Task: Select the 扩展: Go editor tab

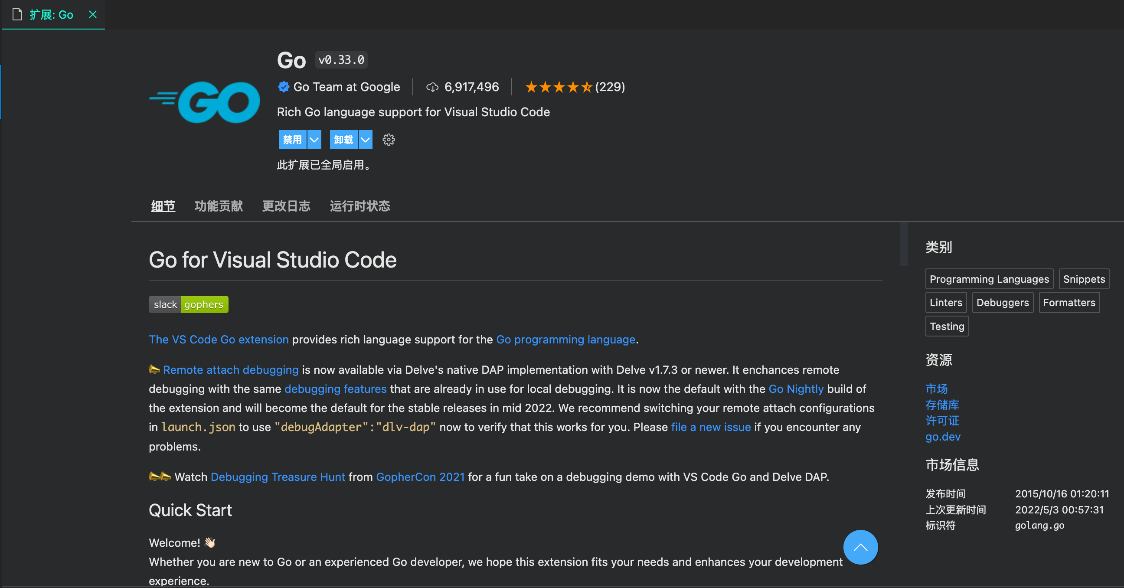Action: [53, 14]
